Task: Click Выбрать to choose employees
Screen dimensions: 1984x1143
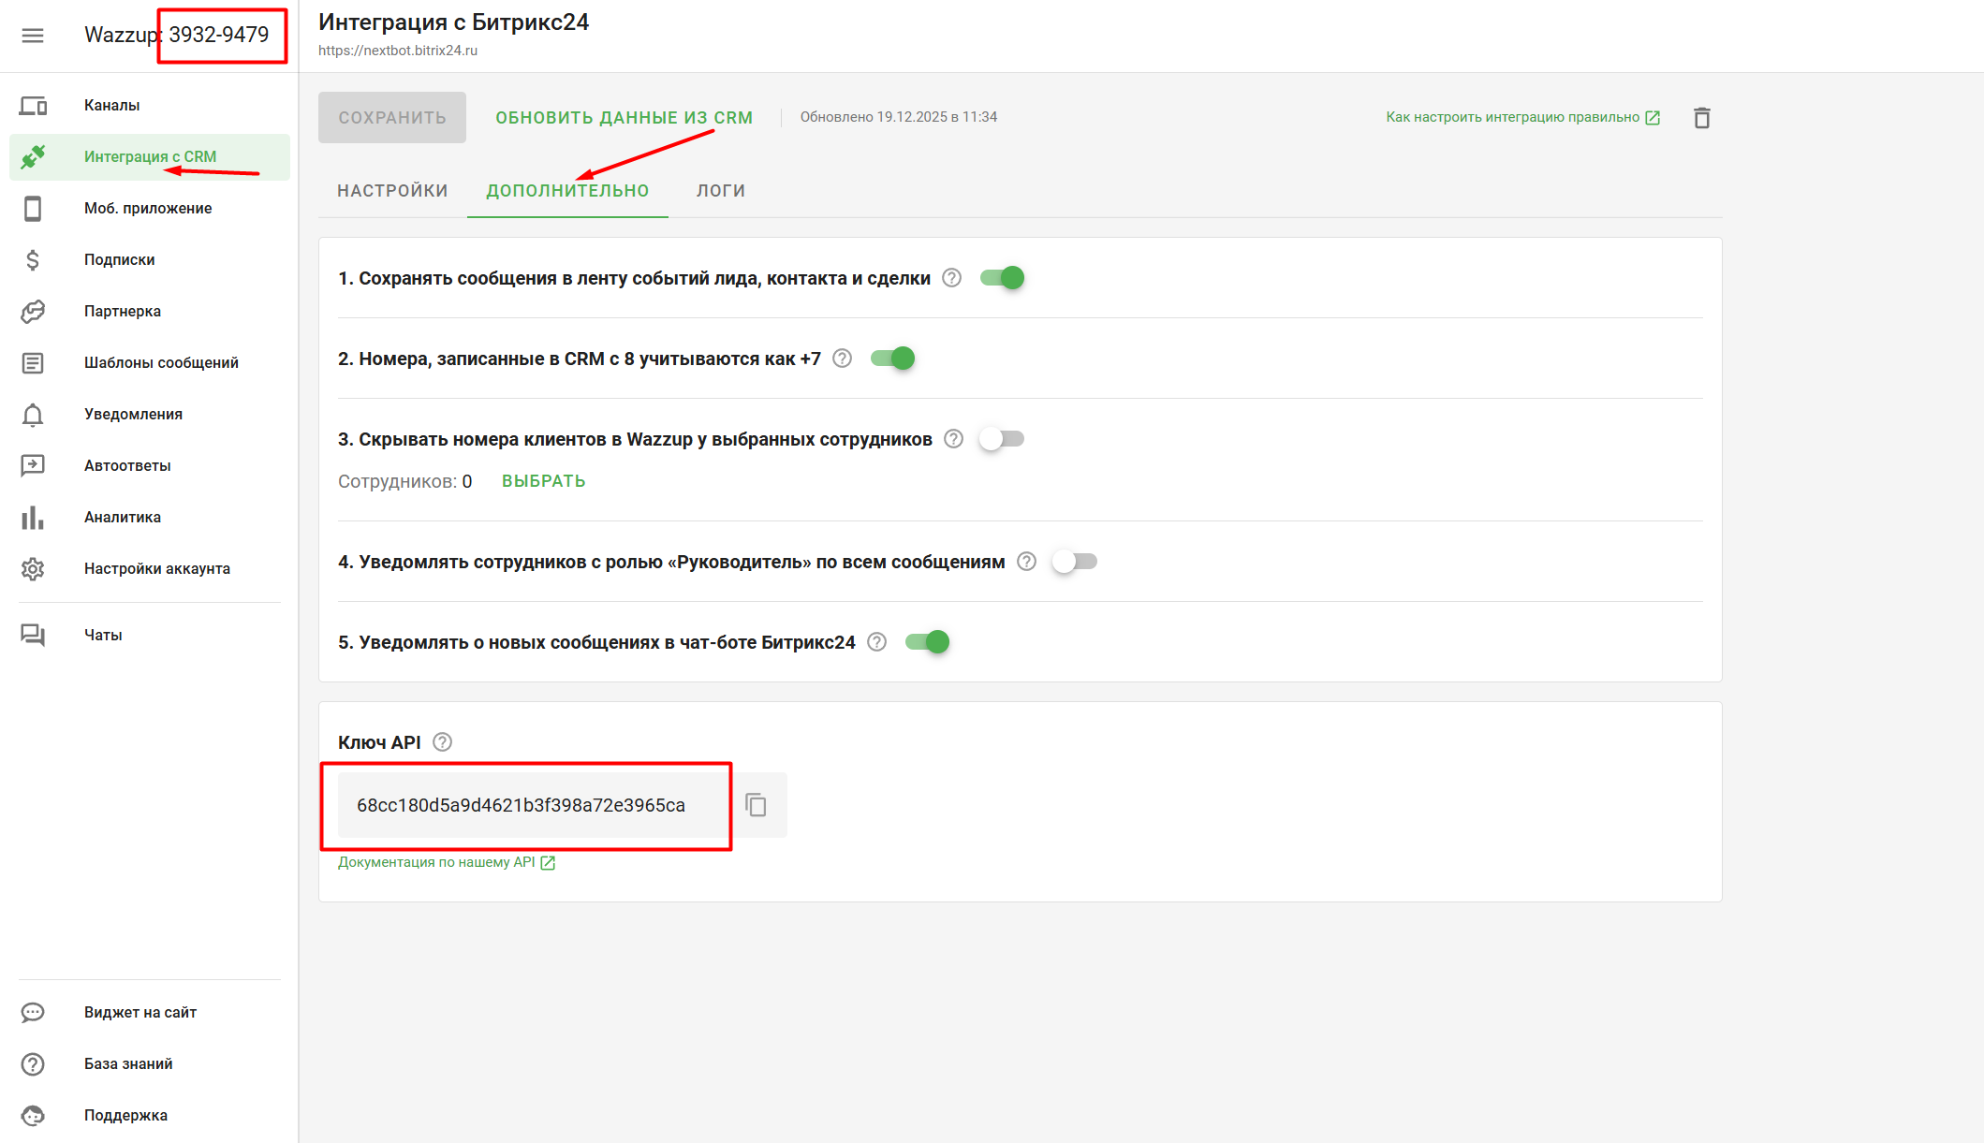Action: [543, 481]
